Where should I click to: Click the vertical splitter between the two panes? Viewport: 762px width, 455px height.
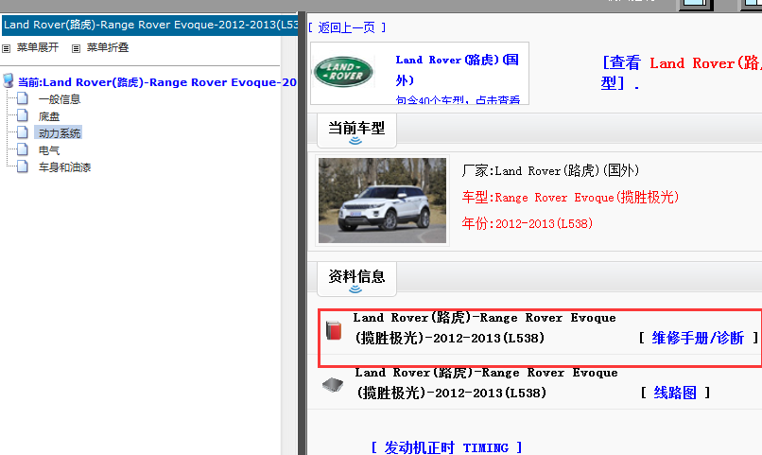[302, 234]
